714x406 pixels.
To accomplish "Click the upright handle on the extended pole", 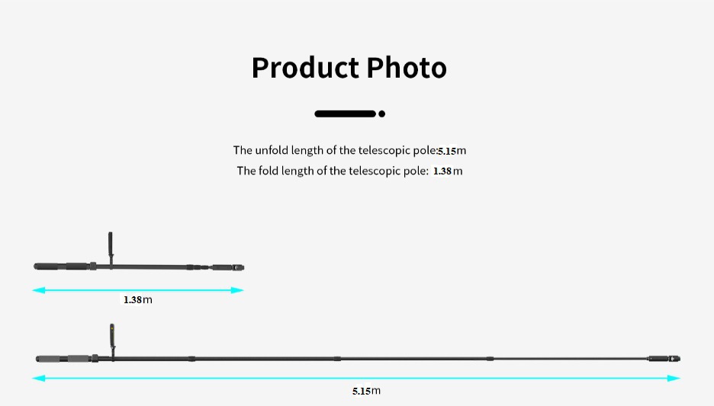I will [x=112, y=336].
